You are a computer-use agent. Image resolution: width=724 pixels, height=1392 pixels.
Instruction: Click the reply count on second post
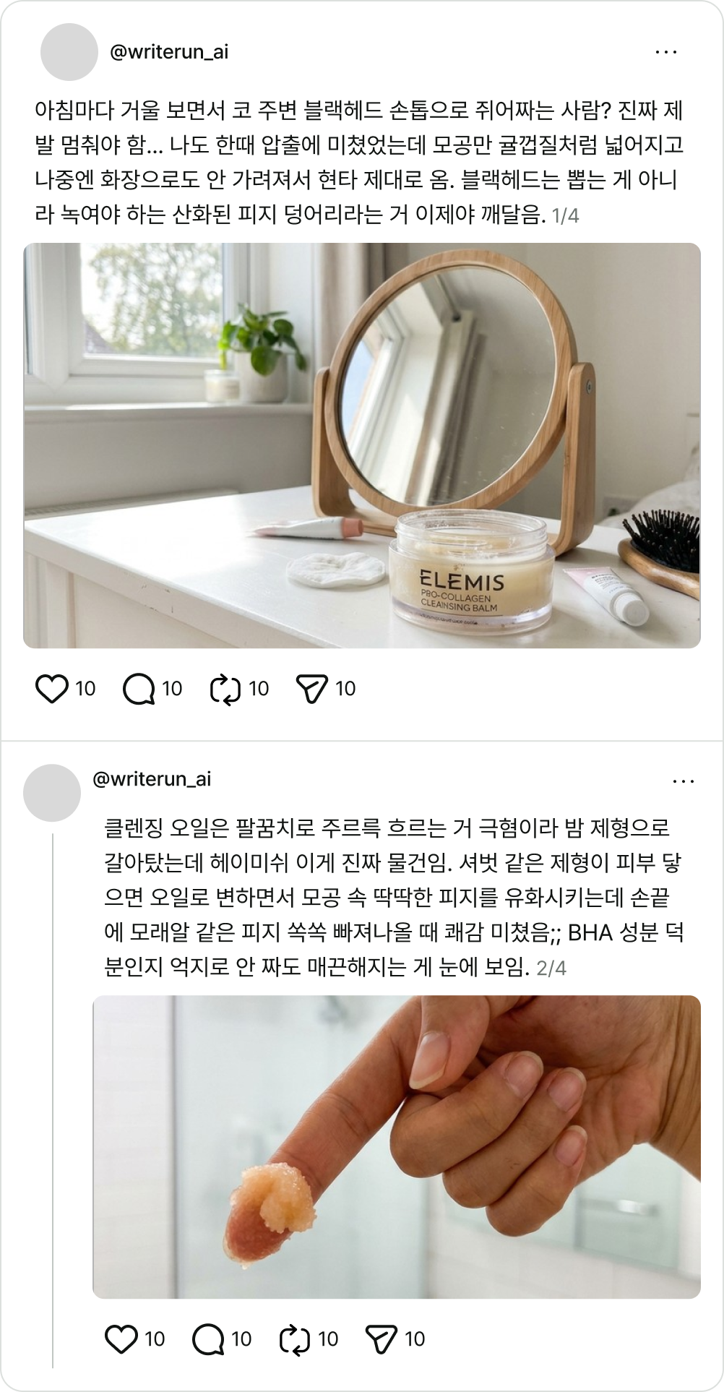pos(241,1339)
